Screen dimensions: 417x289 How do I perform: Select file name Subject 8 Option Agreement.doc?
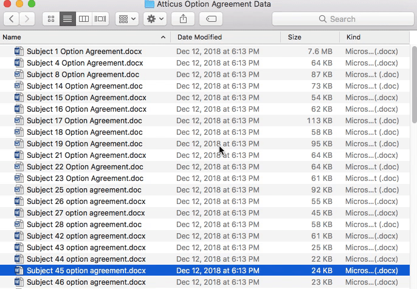click(83, 74)
